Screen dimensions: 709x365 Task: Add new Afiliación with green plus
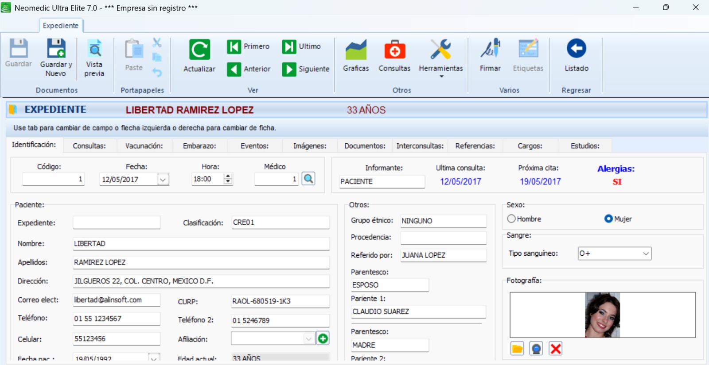(x=323, y=338)
